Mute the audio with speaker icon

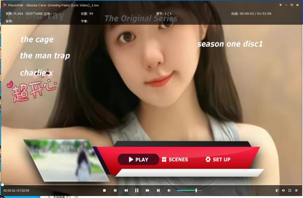pyautogui.click(x=169, y=191)
